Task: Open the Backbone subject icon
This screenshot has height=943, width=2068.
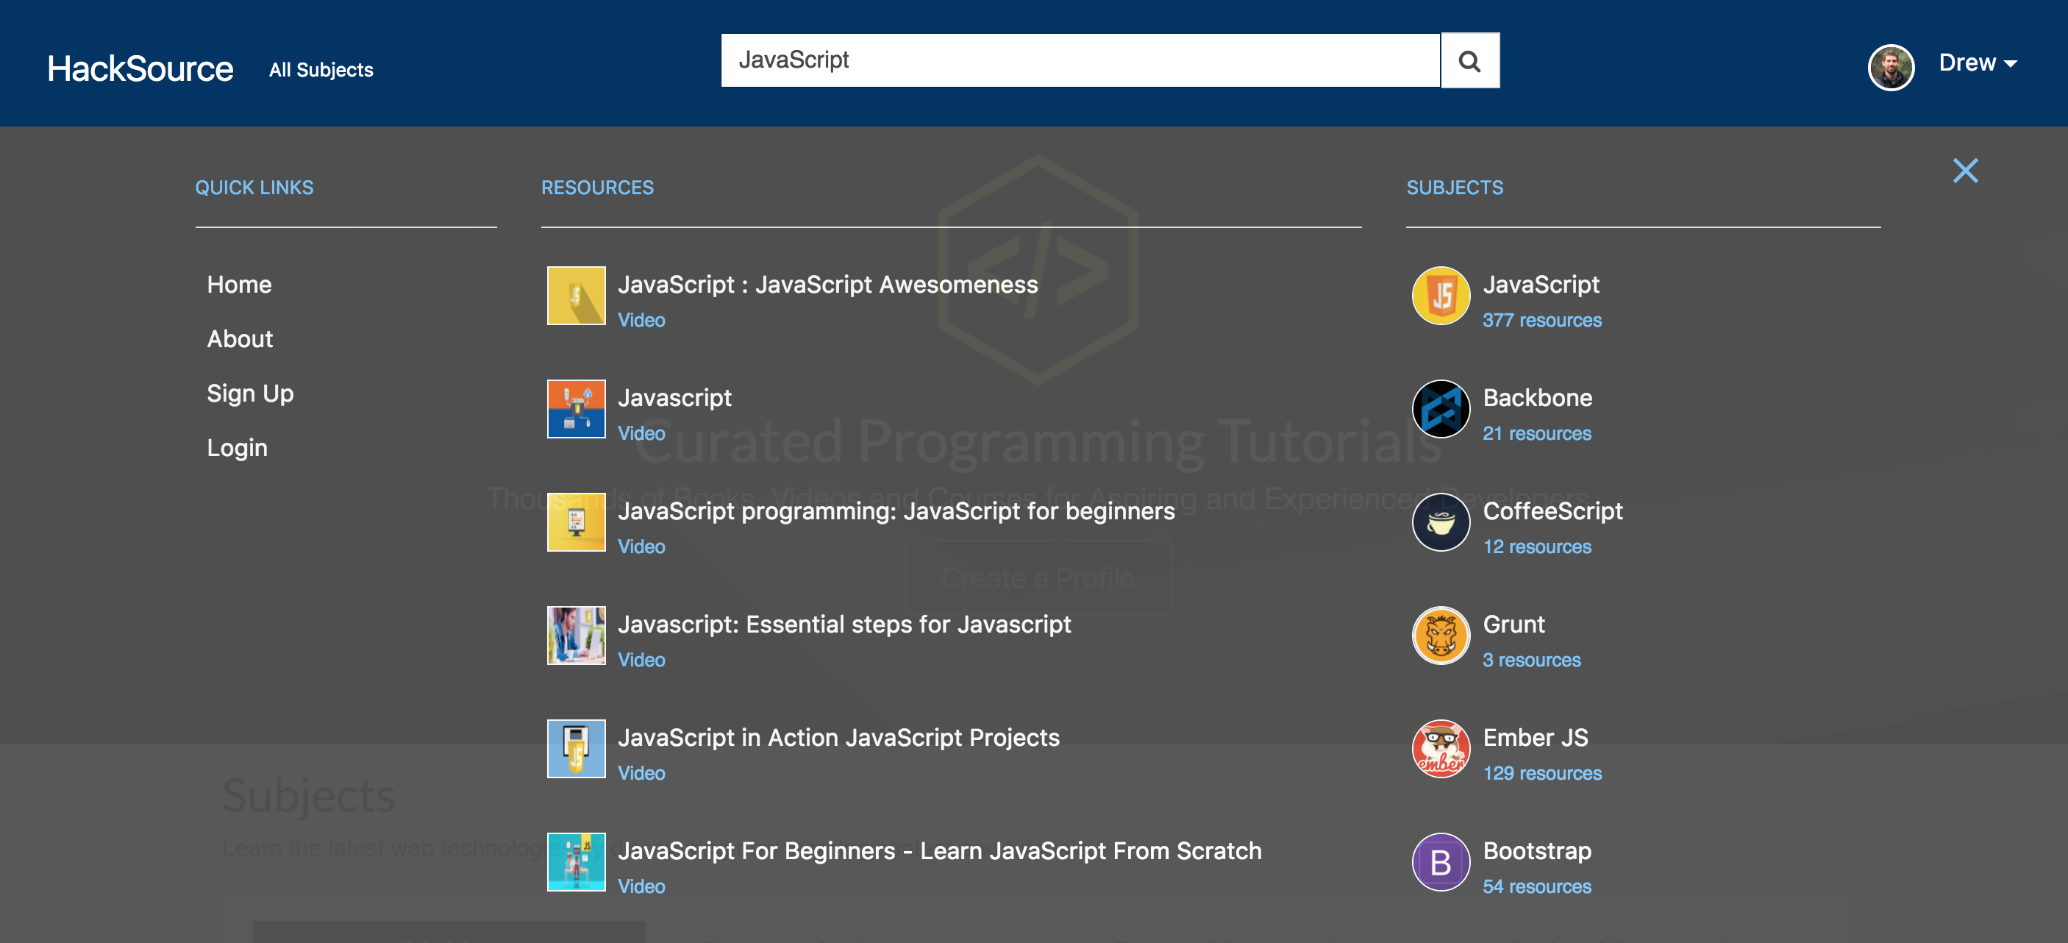Action: coord(1440,409)
